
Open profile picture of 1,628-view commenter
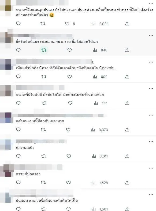pos(7,171)
